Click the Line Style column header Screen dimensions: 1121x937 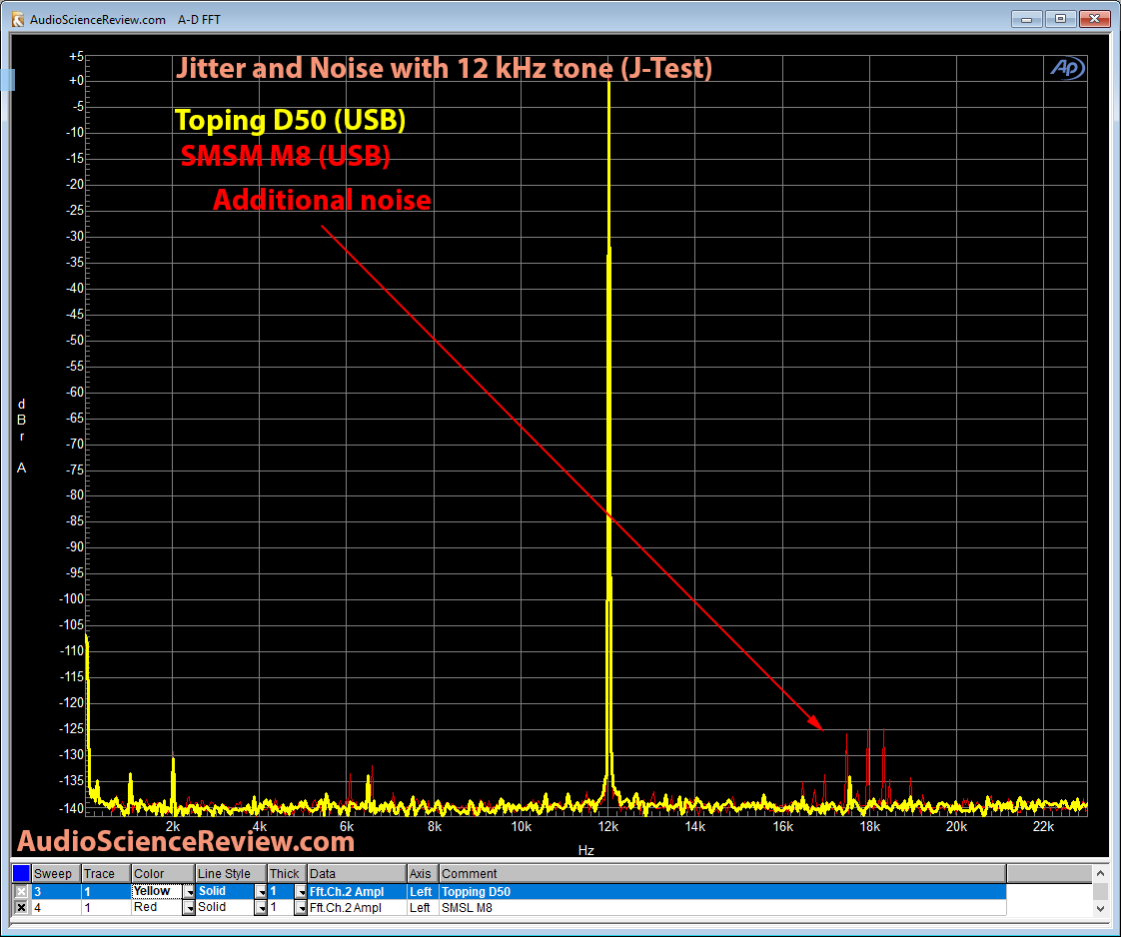click(x=231, y=873)
